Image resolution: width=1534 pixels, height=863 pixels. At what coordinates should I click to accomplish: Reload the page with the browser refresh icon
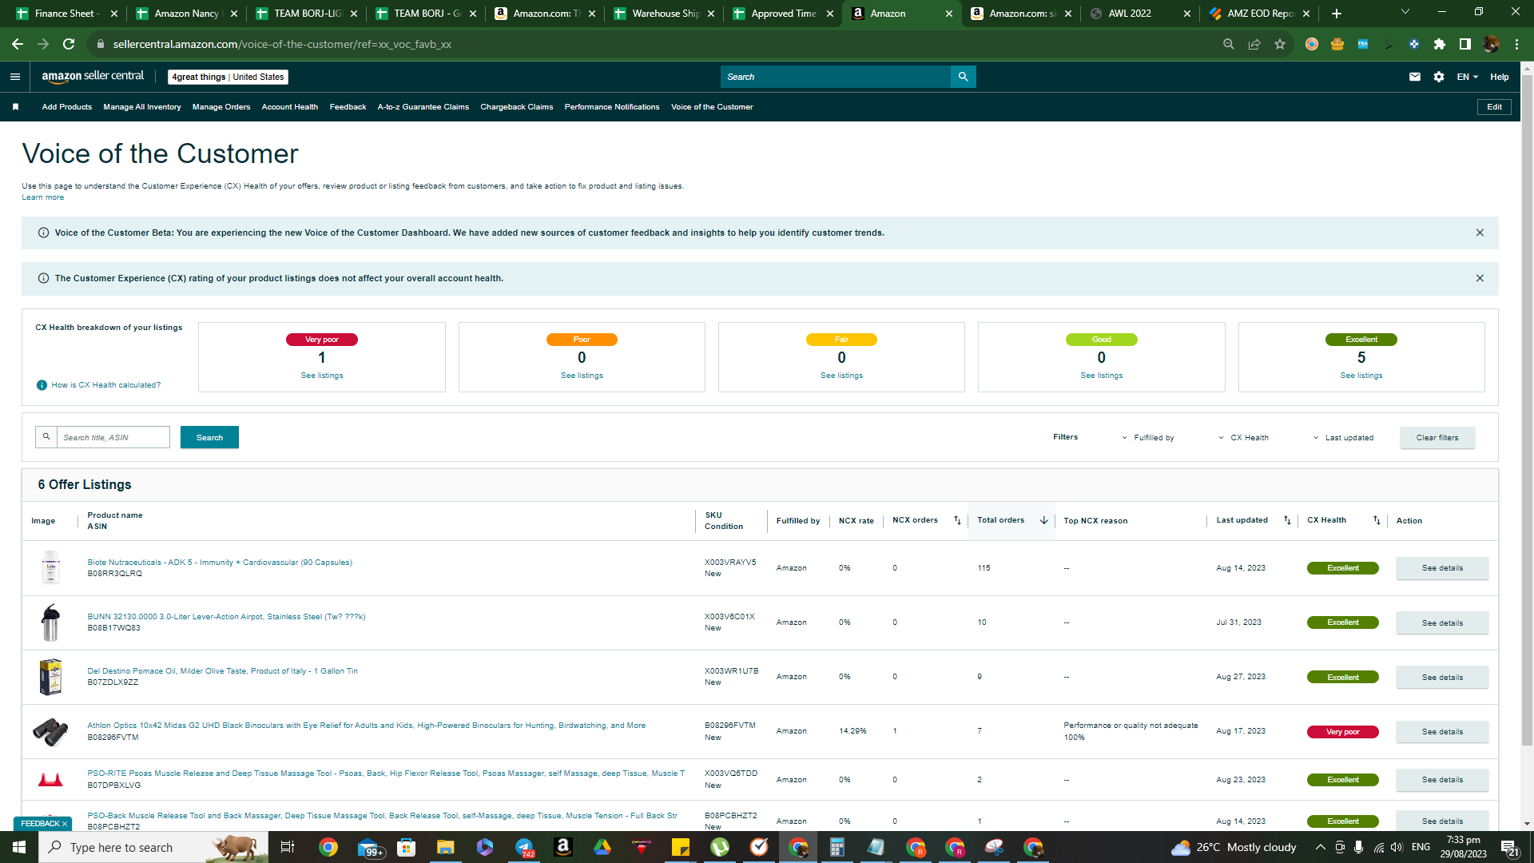pyautogui.click(x=69, y=44)
